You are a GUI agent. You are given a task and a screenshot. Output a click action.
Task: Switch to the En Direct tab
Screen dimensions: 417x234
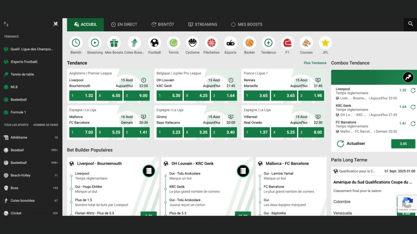[124, 25]
